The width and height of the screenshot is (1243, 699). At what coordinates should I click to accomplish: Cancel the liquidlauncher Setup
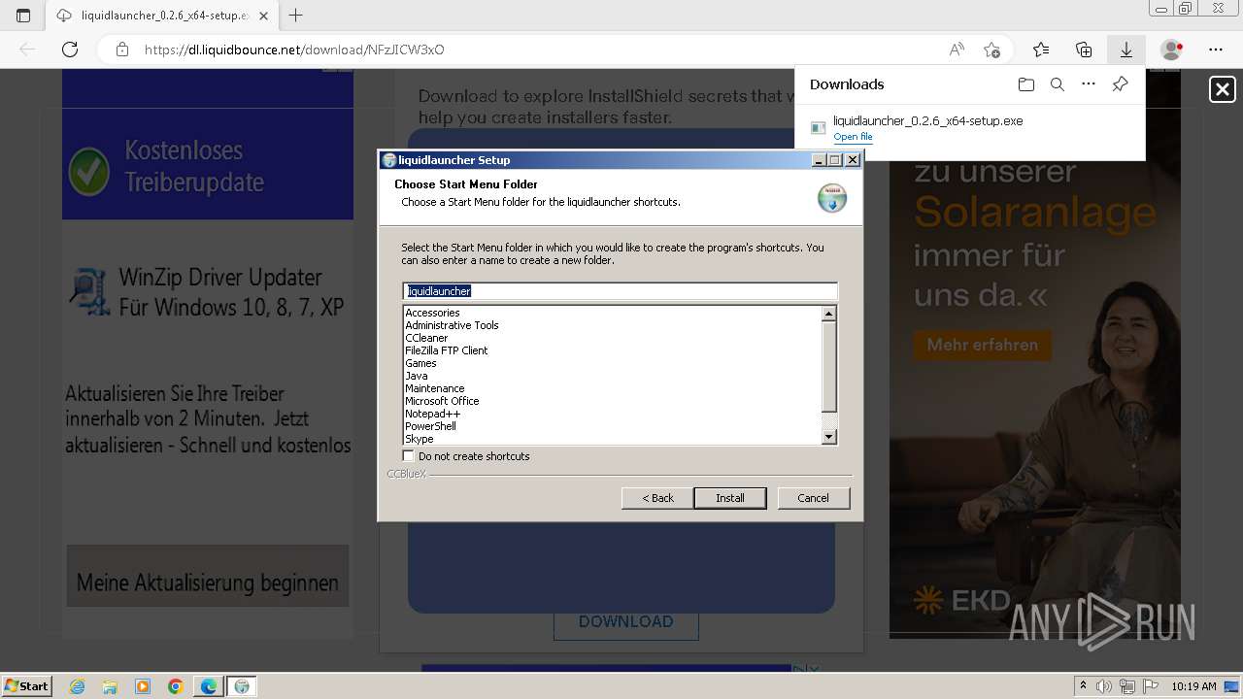click(x=814, y=498)
